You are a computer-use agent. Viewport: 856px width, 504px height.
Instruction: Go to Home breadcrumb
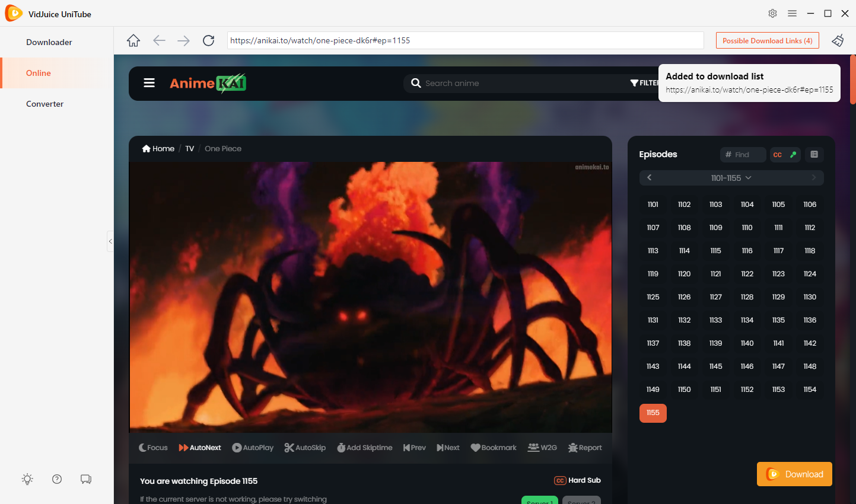click(x=158, y=148)
